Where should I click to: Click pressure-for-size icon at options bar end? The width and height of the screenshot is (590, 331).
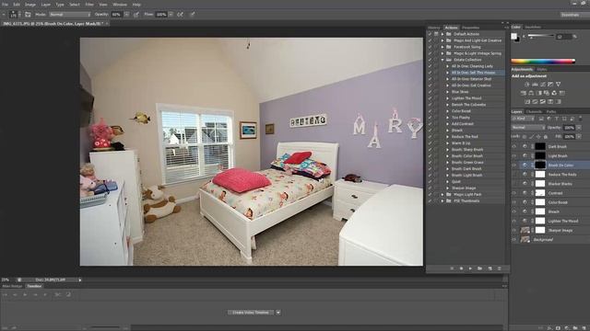click(x=193, y=15)
